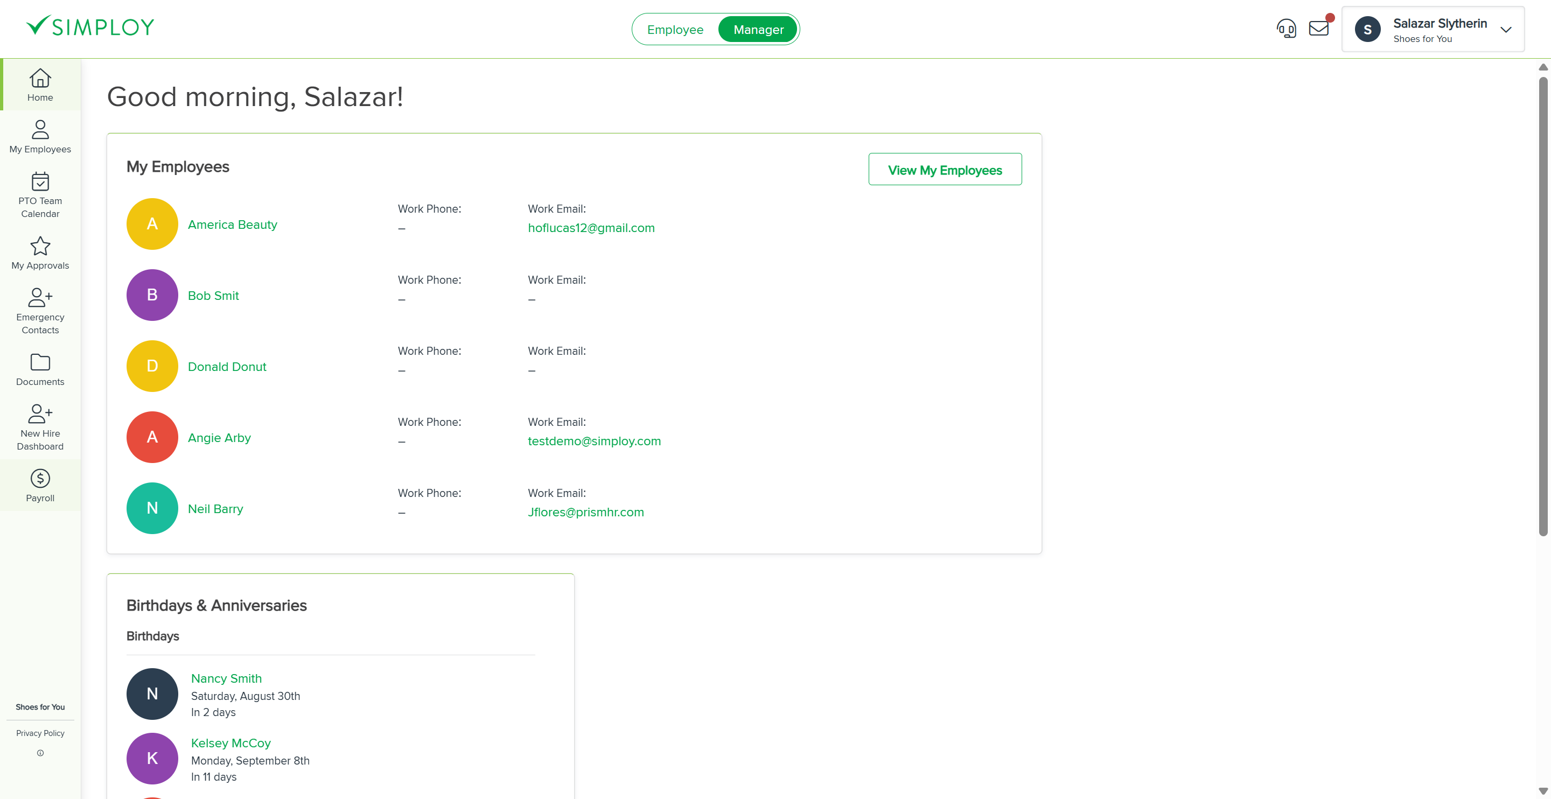Open Angie Arby's employee profile
The image size is (1551, 799).
[219, 438]
